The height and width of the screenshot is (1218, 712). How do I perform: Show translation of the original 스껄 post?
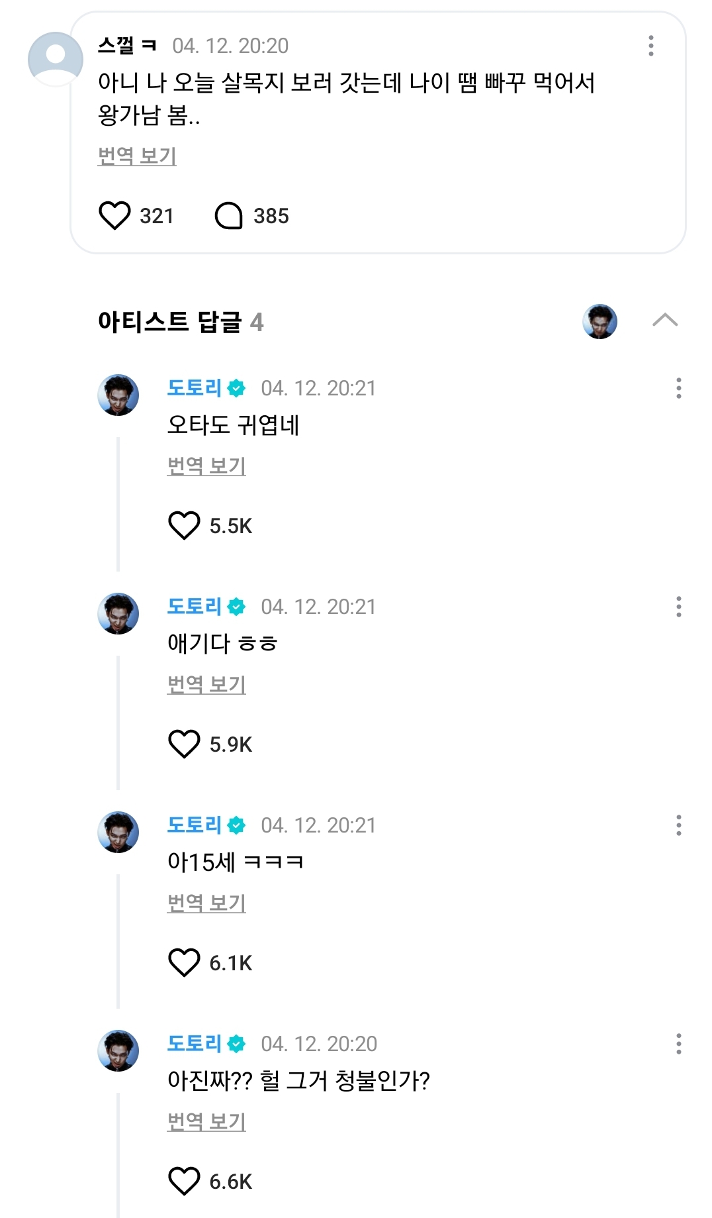coord(137,156)
